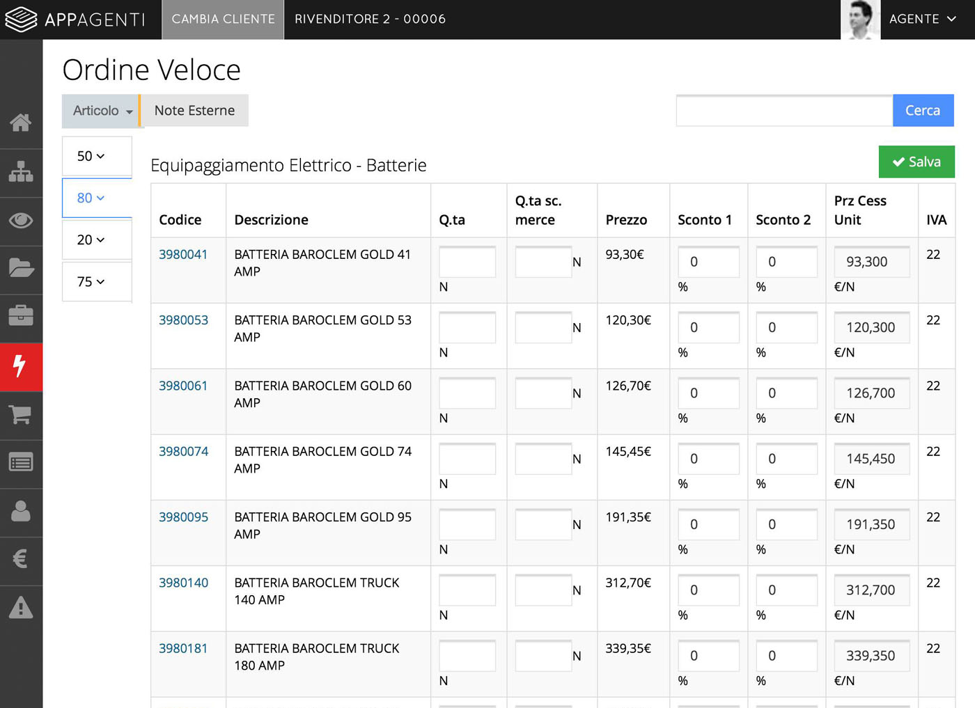Screen dimensions: 975x708
Task: Open the home icon in sidebar
Action: pyautogui.click(x=21, y=123)
